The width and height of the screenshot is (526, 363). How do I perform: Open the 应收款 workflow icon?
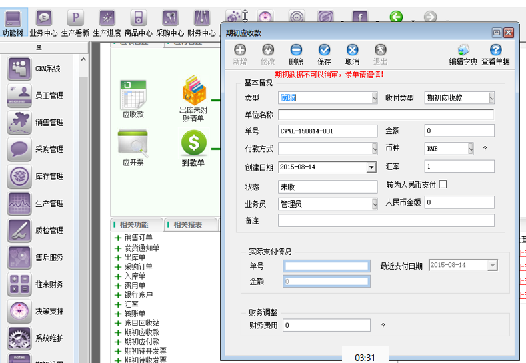coord(133,99)
